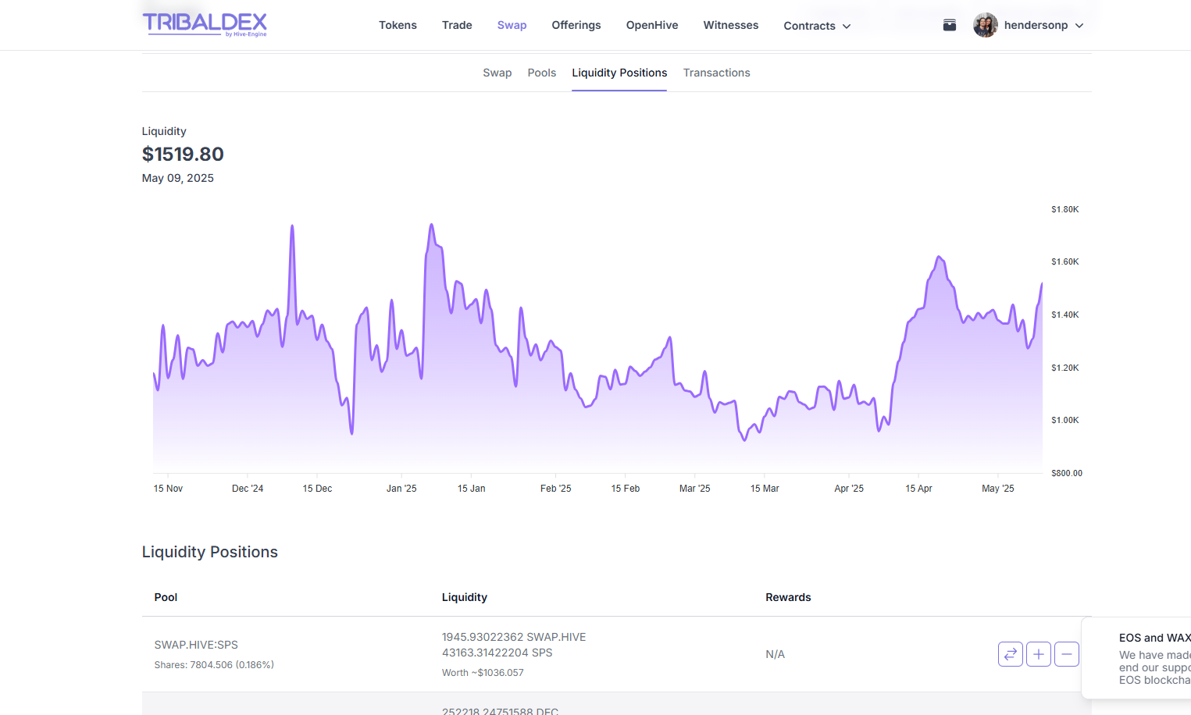Open the Witnesses page
This screenshot has width=1191, height=715.
pyautogui.click(x=731, y=25)
